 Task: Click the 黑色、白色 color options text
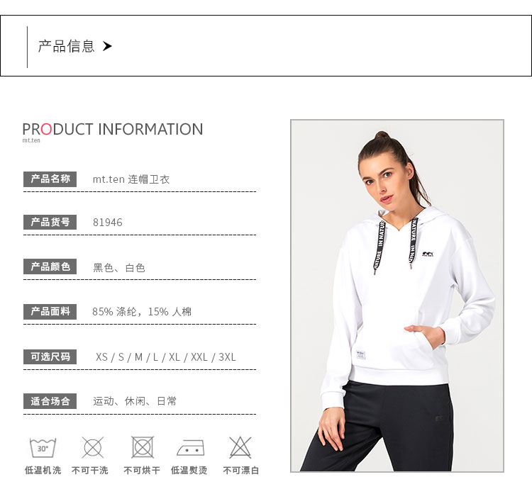pos(119,268)
